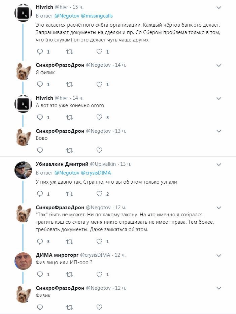Retweet ДИМА мироторг's 'Физ лицо или ИП-ооо' tweet

click(x=69, y=275)
